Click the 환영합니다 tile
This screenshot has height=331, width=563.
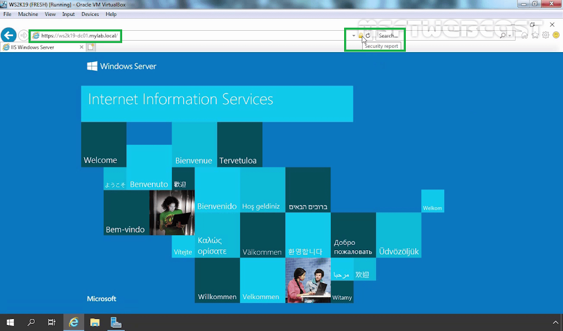(x=308, y=235)
